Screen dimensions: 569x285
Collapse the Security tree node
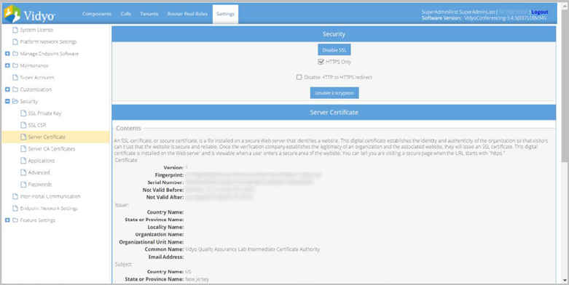(7, 101)
